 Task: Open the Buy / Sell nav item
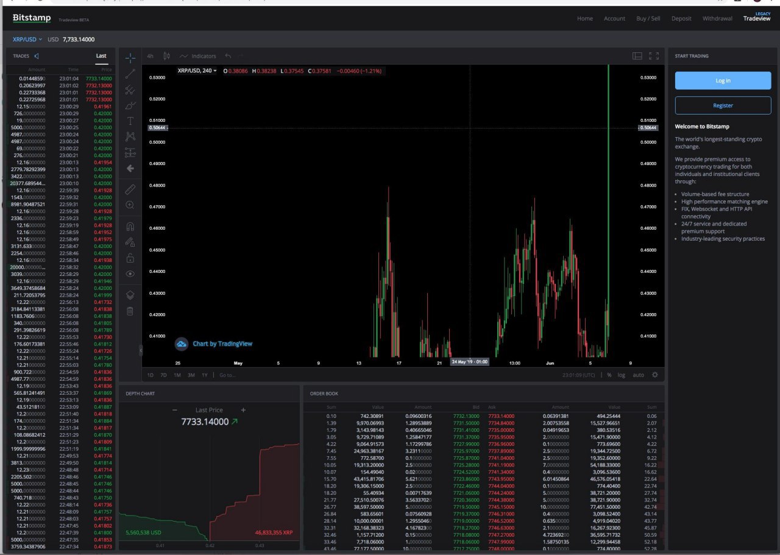[648, 18]
